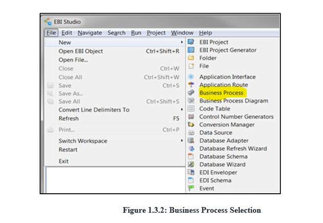Click the Save All icon
Screen dimensions: 323x223
point(50,101)
